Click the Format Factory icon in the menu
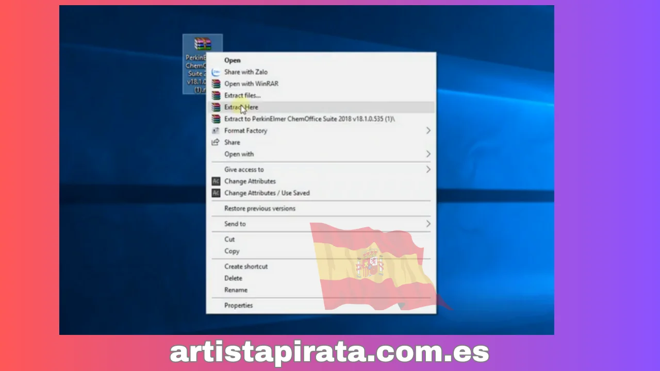This screenshot has width=660, height=371. pos(216,131)
